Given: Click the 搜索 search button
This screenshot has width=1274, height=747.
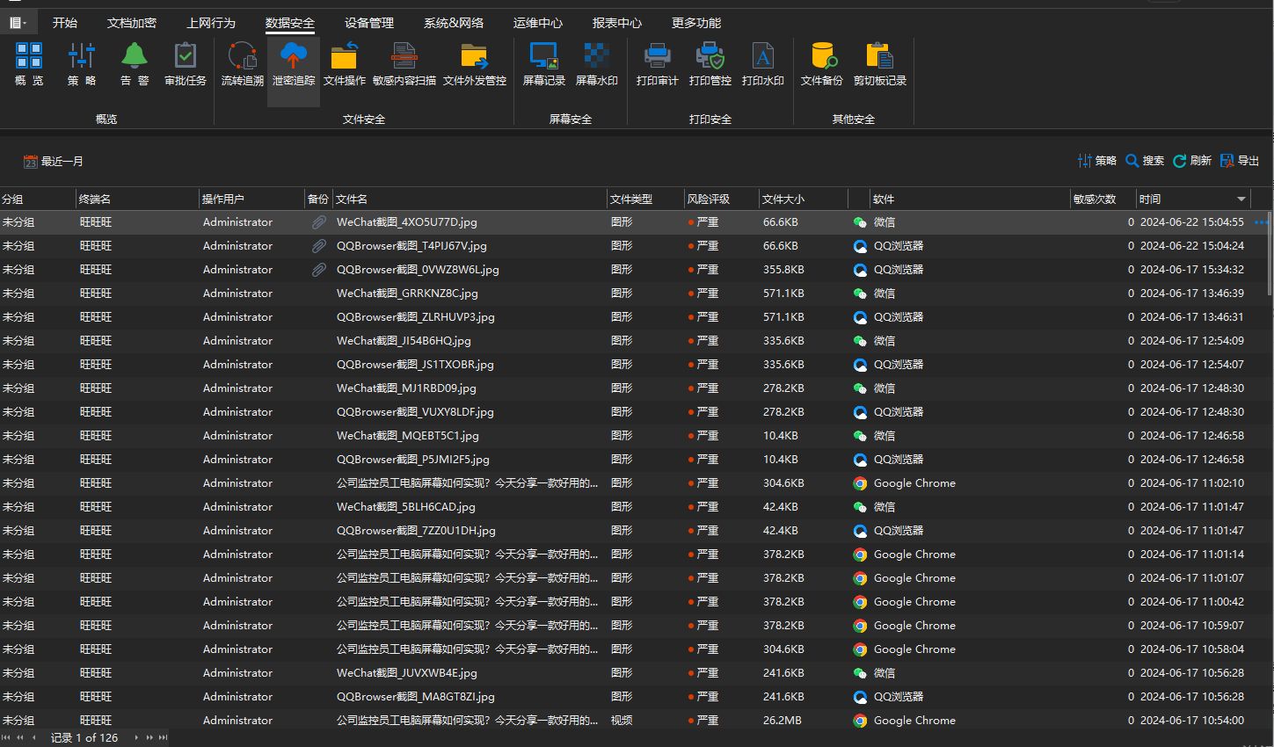Looking at the screenshot, I should (1145, 161).
